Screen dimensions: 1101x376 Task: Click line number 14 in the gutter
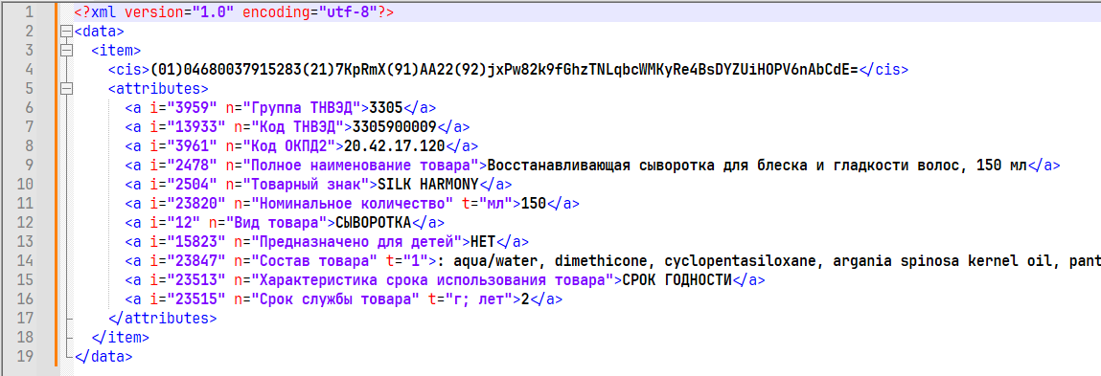tap(24, 260)
